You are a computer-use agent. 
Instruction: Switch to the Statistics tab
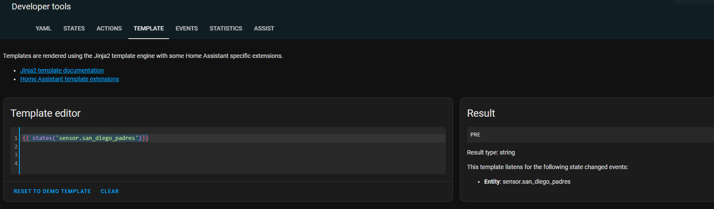point(226,28)
